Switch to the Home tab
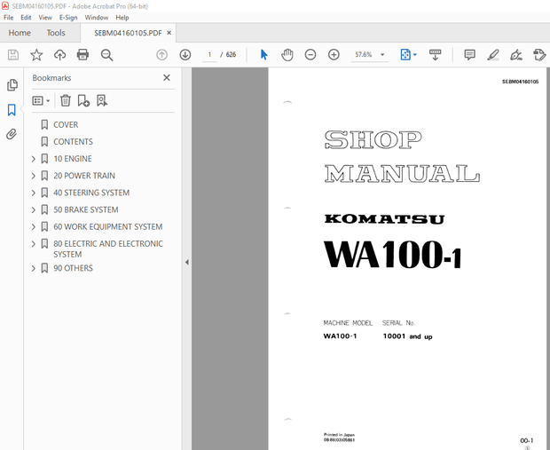This screenshot has width=550, height=450. pos(20,33)
